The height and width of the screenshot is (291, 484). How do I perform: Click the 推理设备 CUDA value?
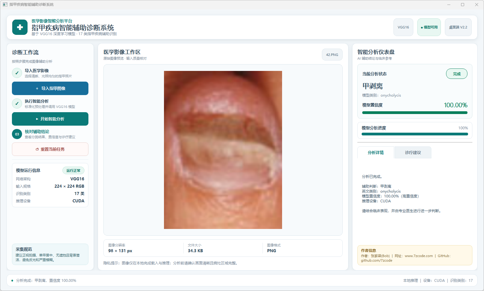[78, 201]
